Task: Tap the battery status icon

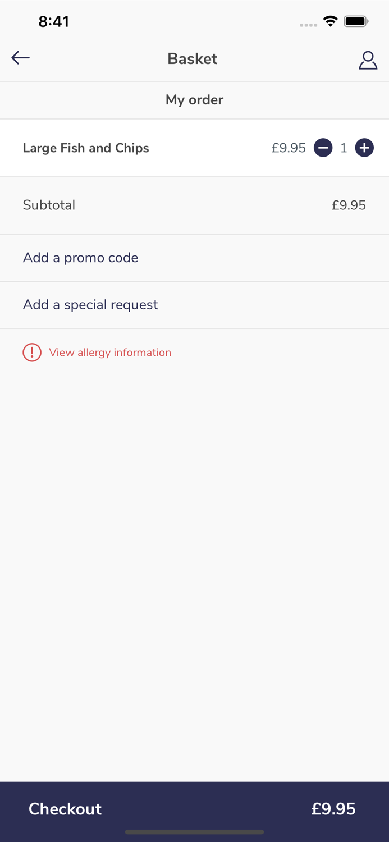Action: click(356, 22)
